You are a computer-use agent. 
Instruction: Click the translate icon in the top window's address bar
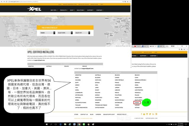coord(125,1)
